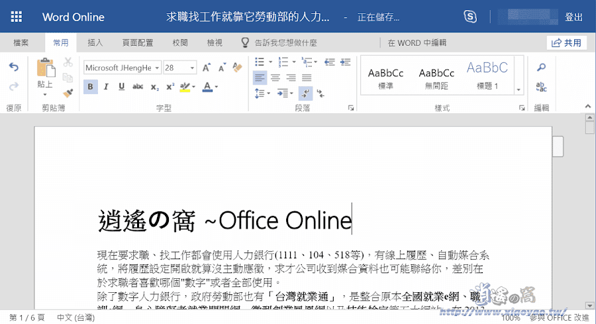Screen dimensions: 596x324
Task: Open font color dropdown arrow
Action: [x=217, y=87]
